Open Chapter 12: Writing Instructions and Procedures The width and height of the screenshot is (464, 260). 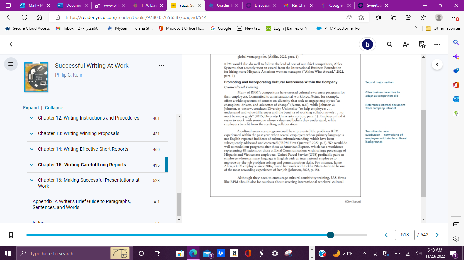coord(89,118)
